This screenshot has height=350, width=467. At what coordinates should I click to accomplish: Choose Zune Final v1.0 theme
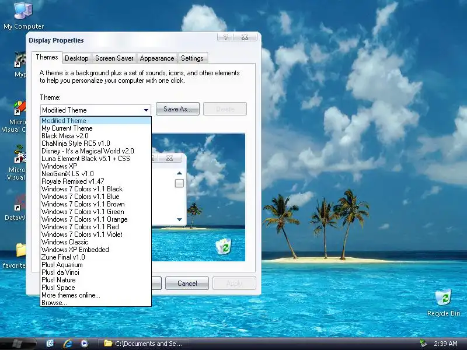[x=96, y=257]
